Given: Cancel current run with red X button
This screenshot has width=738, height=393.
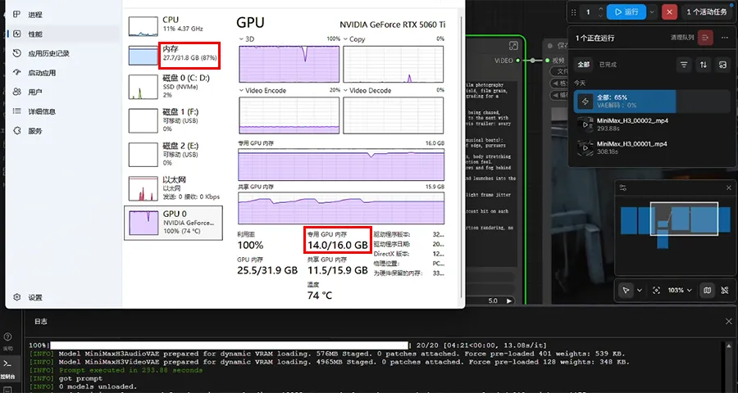Looking at the screenshot, I should click(x=669, y=11).
